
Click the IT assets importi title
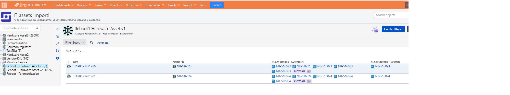click(x=31, y=15)
